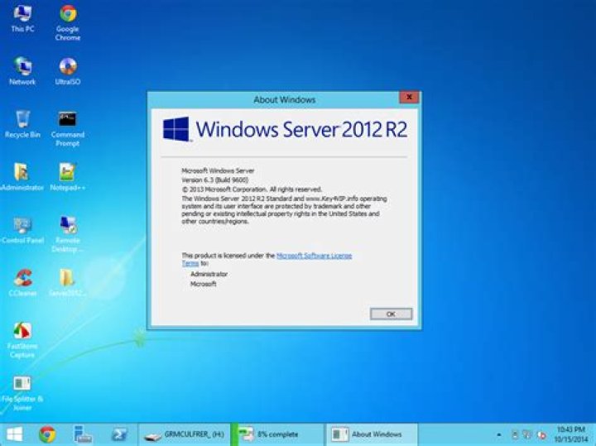Click the red tray notification icon
Screen dimensions: 596x446
click(541, 435)
